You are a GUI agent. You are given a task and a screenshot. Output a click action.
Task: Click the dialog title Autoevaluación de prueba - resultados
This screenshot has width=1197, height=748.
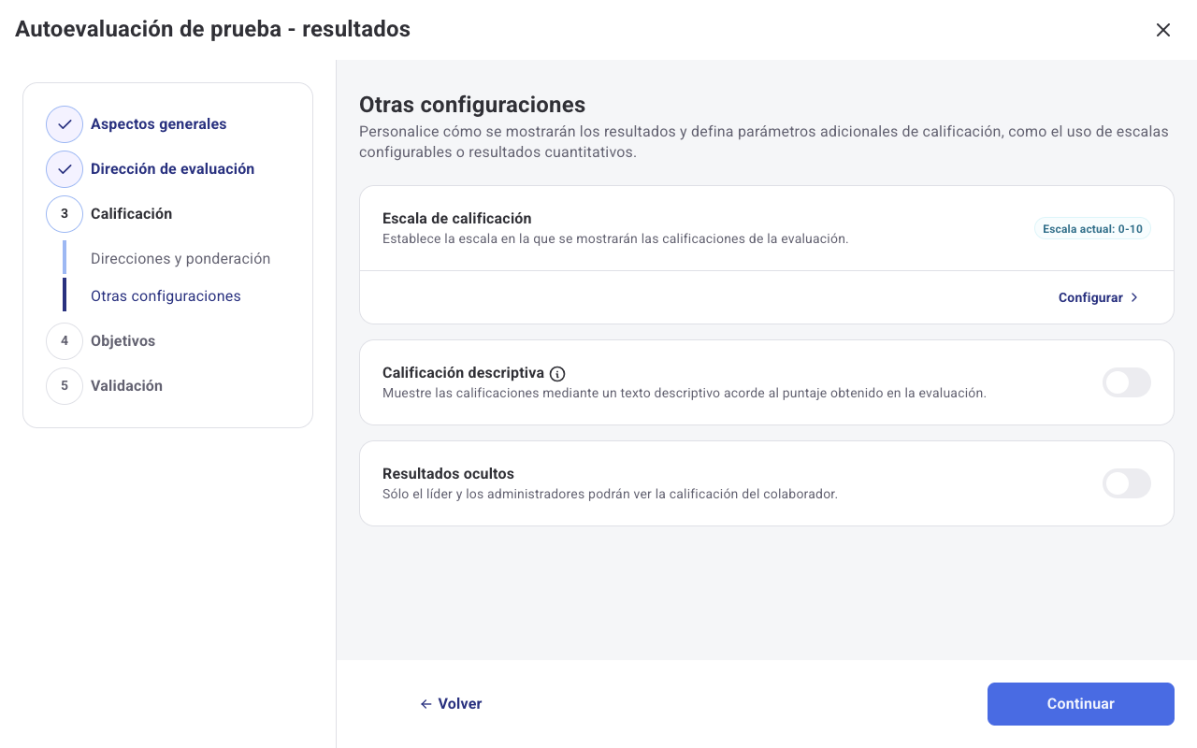pos(212,29)
